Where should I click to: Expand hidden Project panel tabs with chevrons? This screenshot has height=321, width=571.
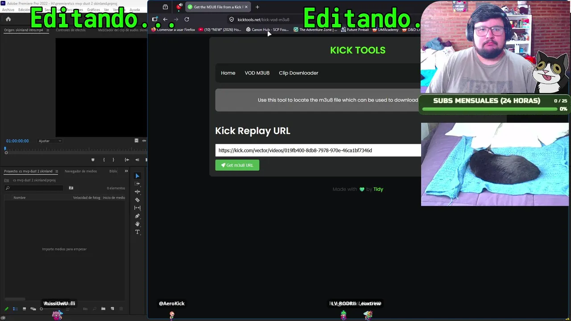126,171
